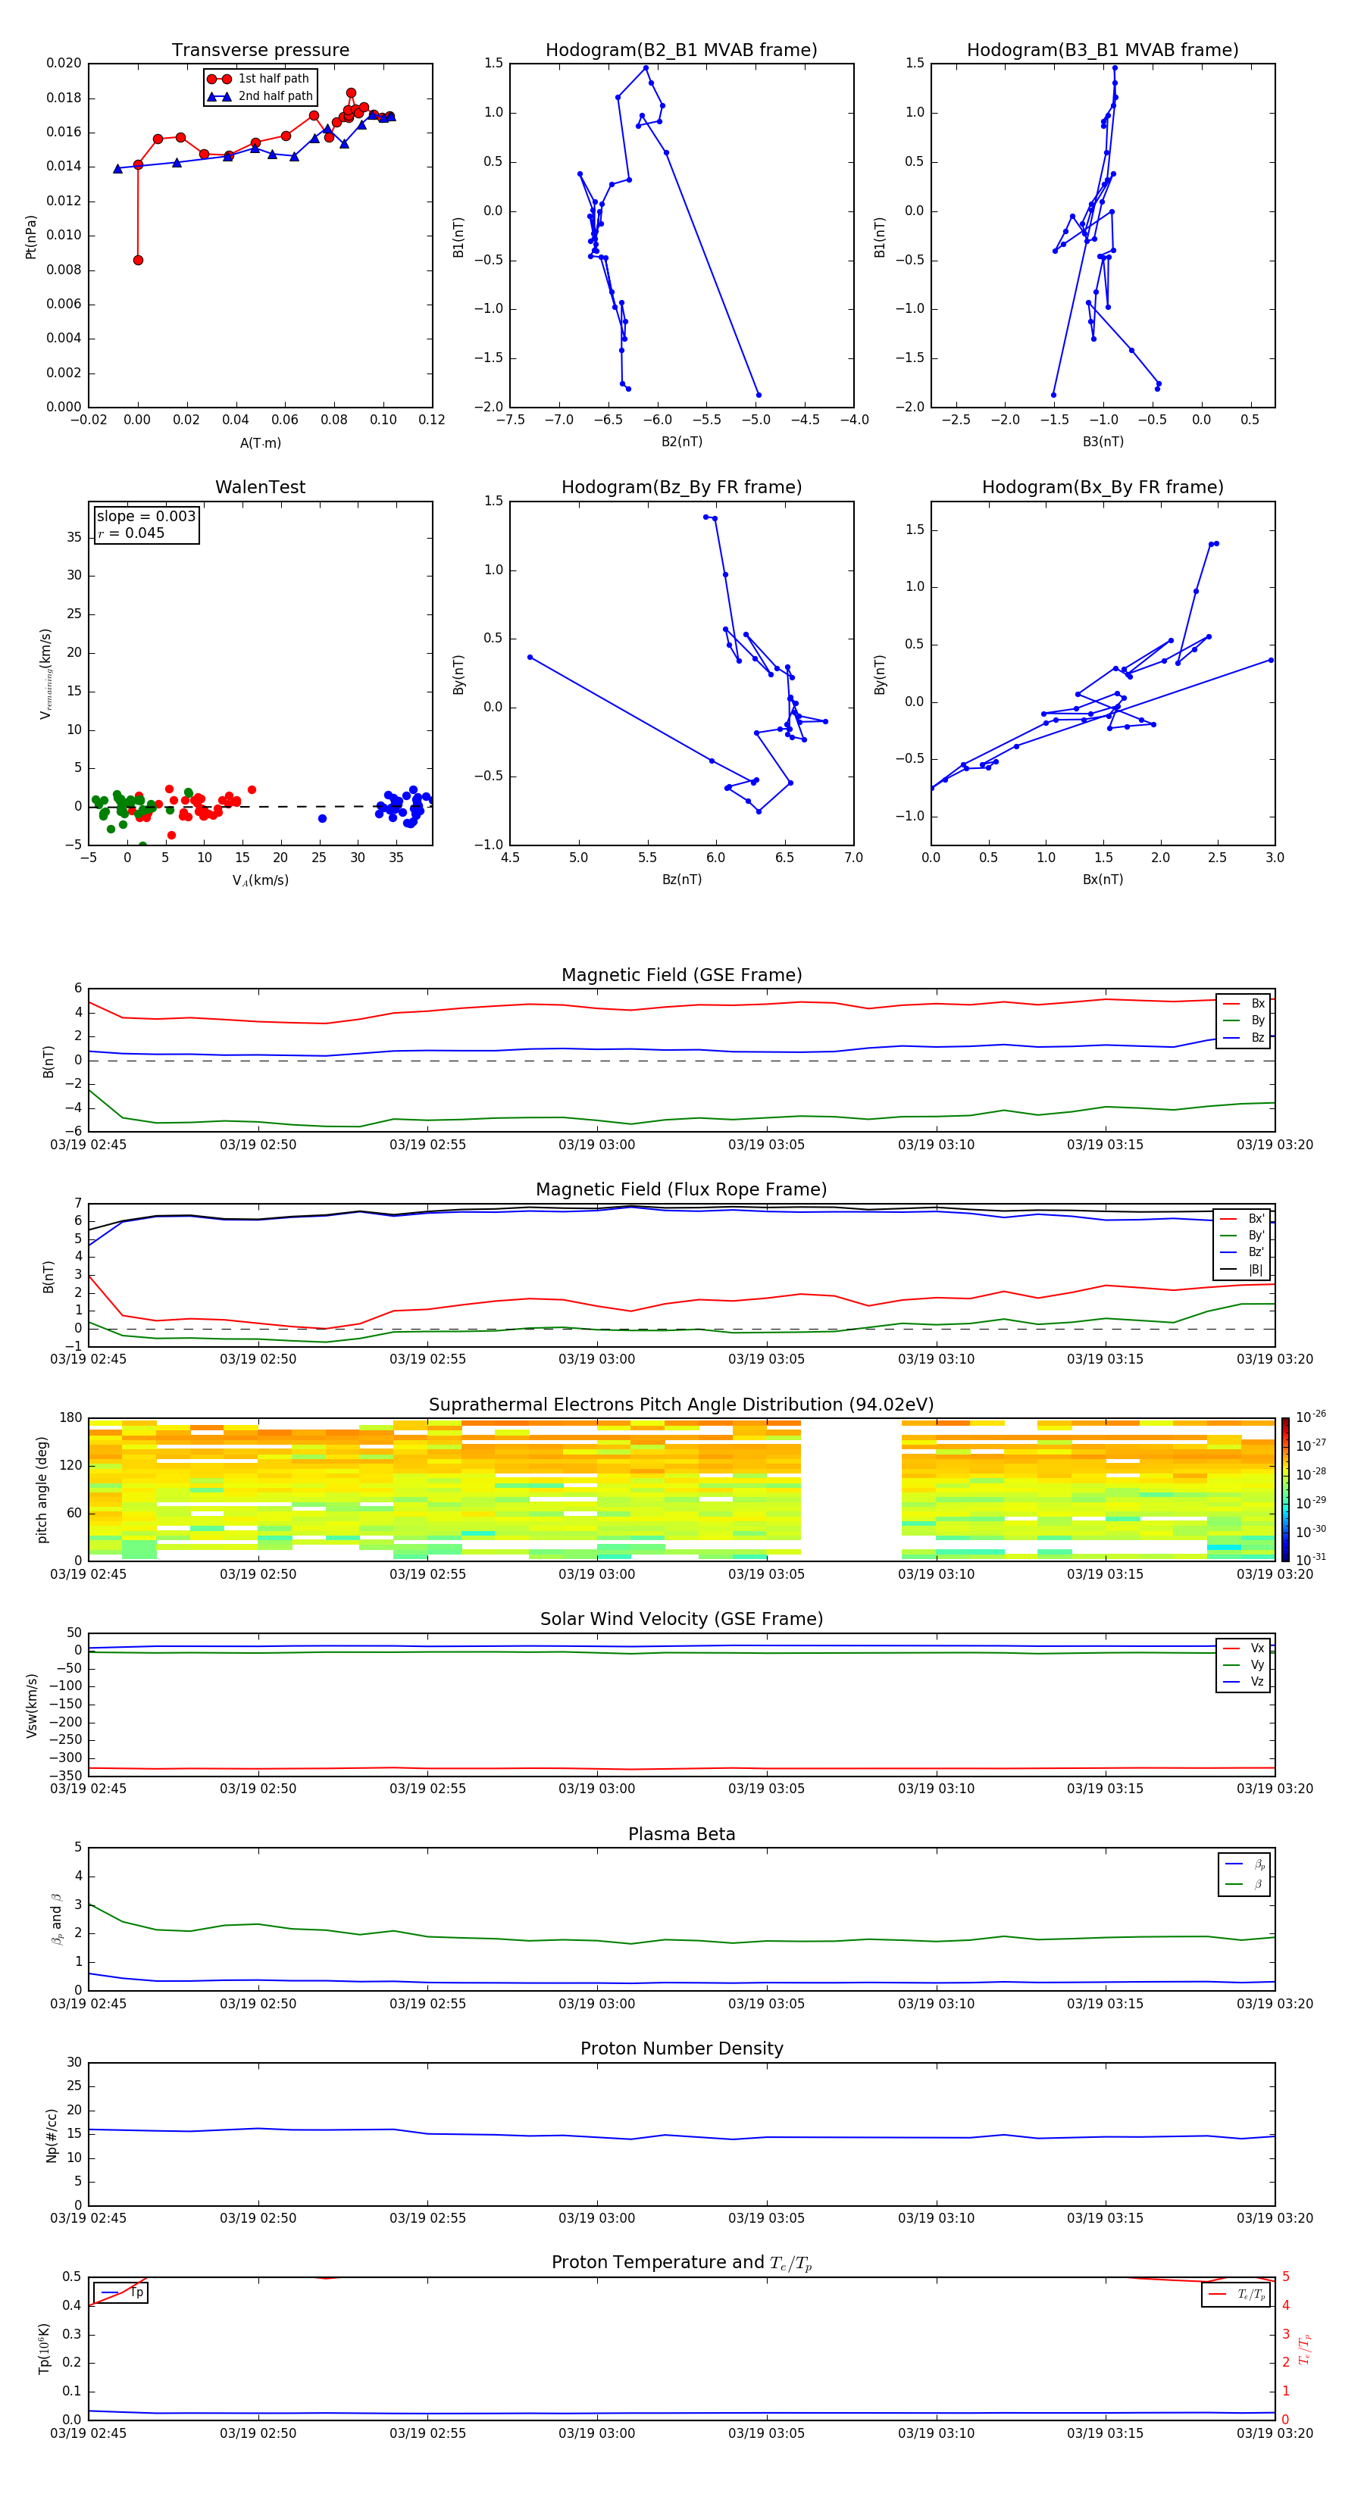This screenshot has height=2500, width=1364.
Task: Click the "WalenTest" plot title
Action: [260, 487]
